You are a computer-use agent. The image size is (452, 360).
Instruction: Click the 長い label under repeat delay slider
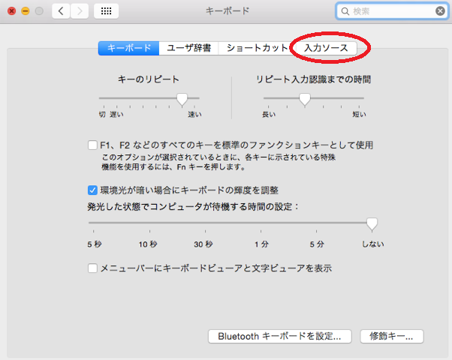point(269,115)
